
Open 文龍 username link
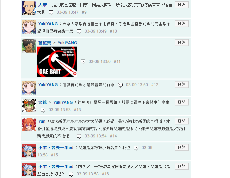click(x=42, y=102)
